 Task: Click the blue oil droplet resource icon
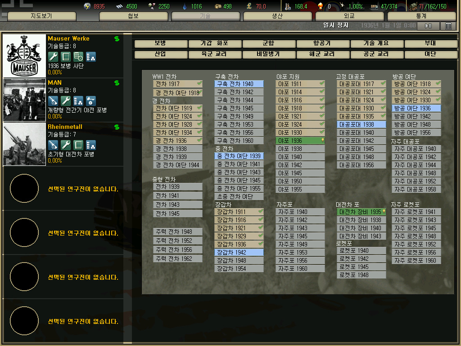(x=185, y=6)
